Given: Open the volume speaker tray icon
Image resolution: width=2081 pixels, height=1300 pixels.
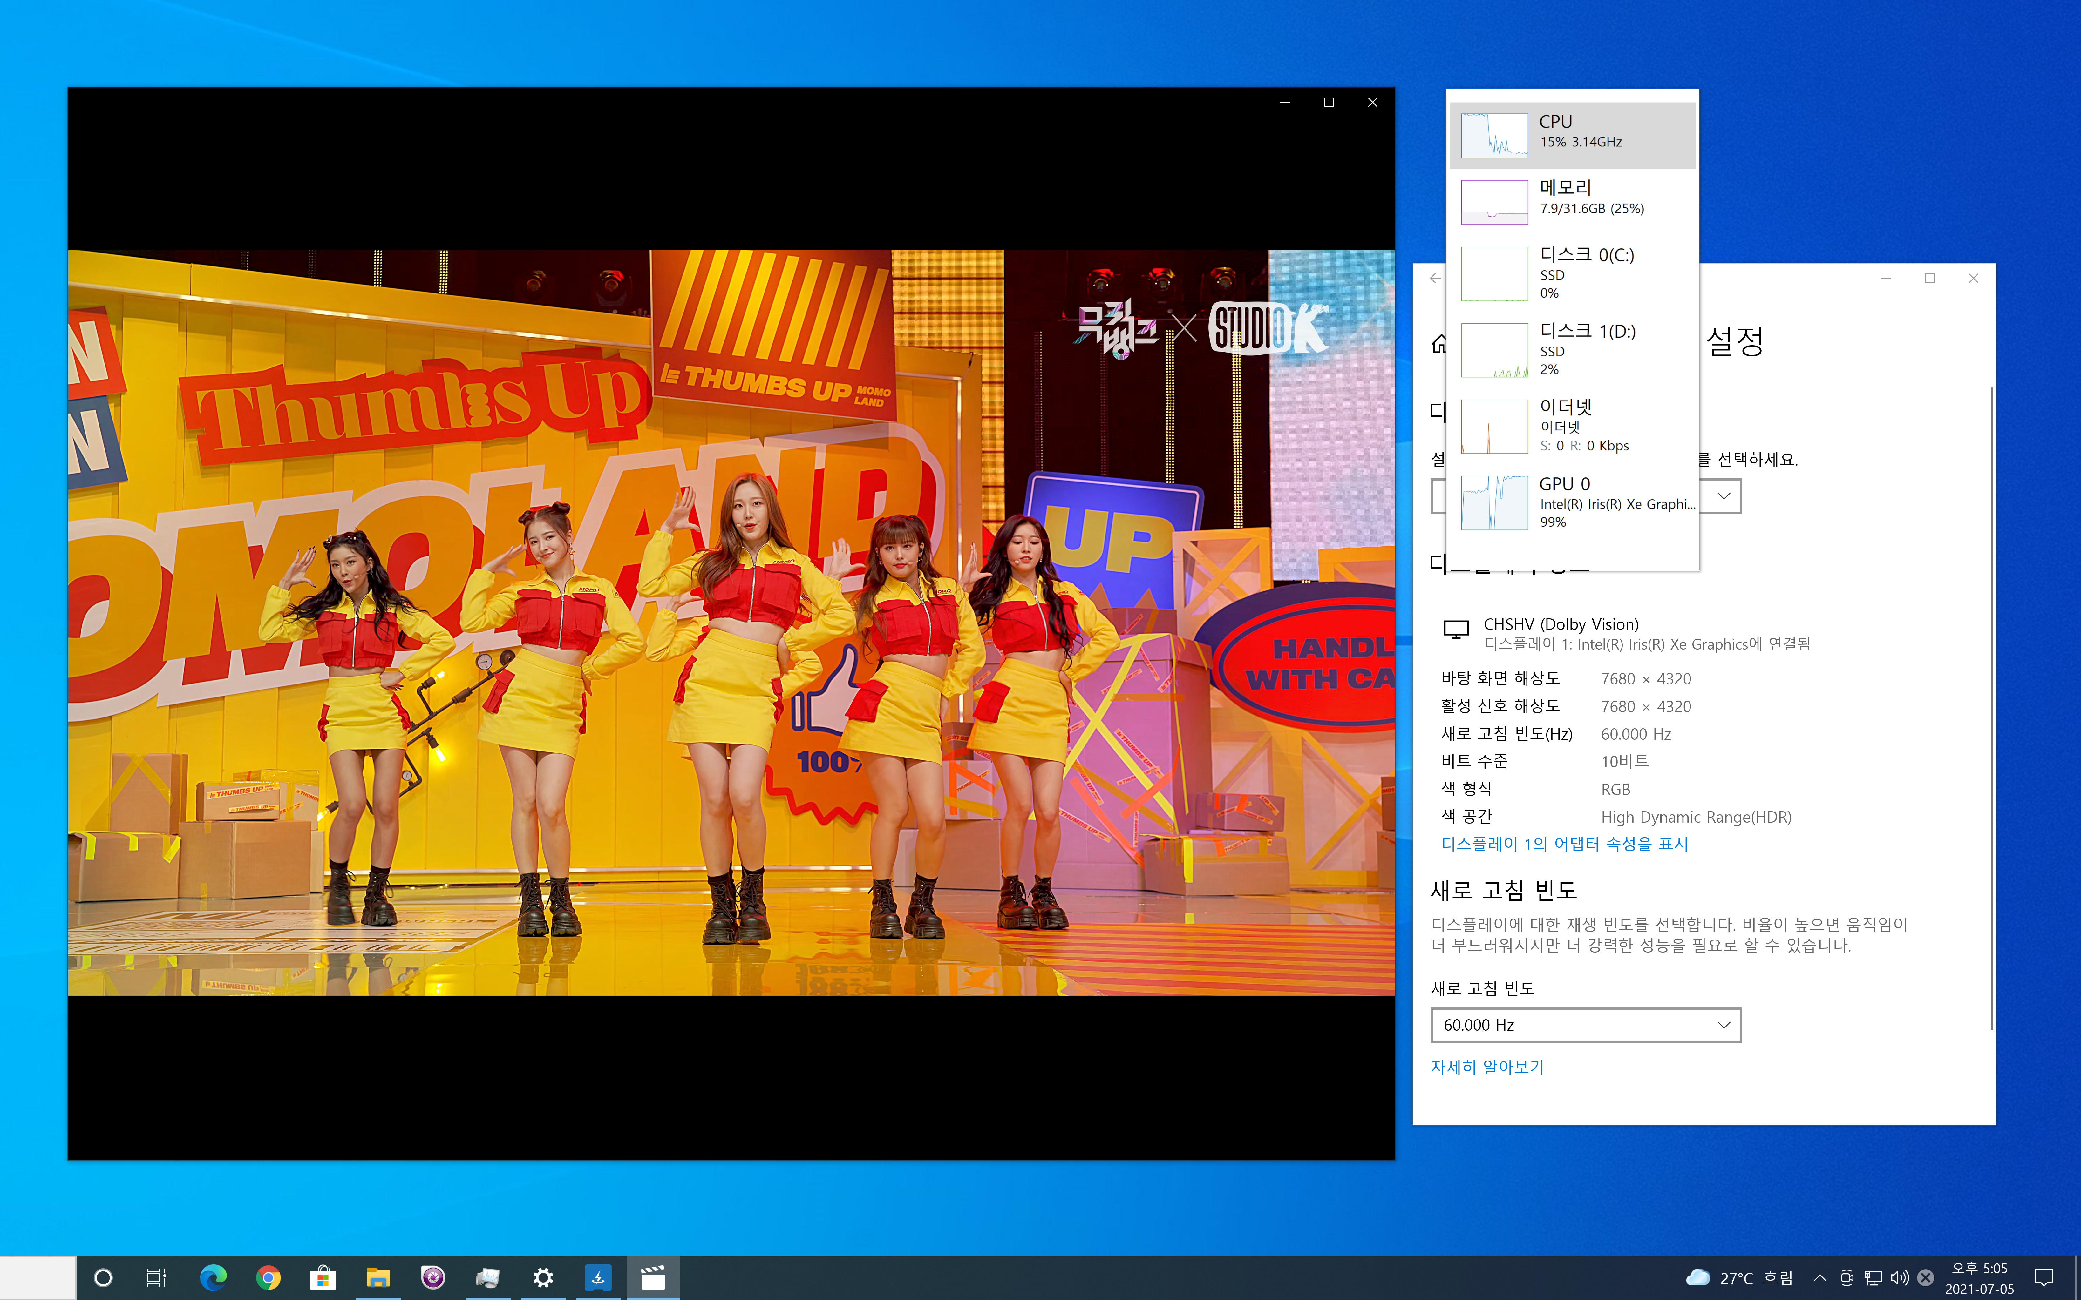Looking at the screenshot, I should coord(1900,1278).
